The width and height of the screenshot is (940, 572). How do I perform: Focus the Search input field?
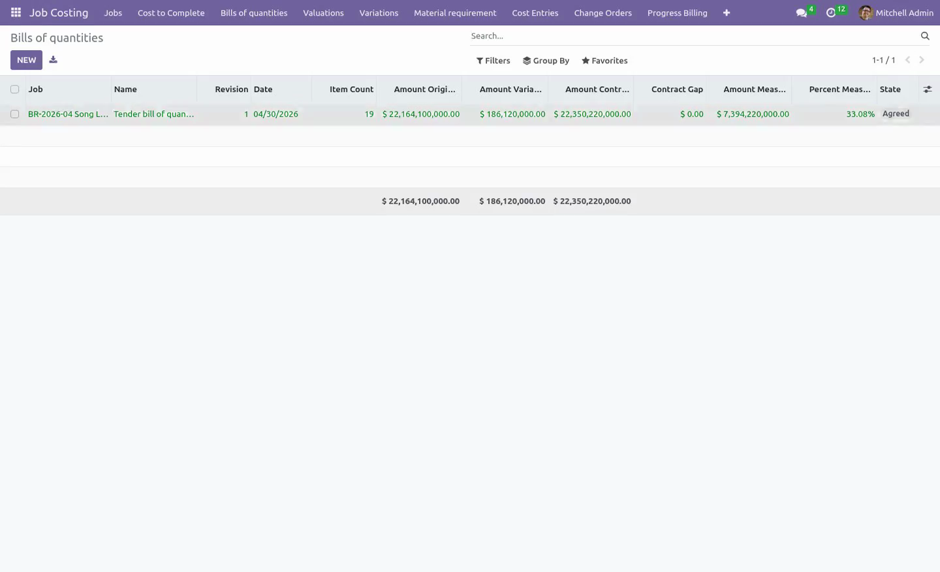coord(692,36)
